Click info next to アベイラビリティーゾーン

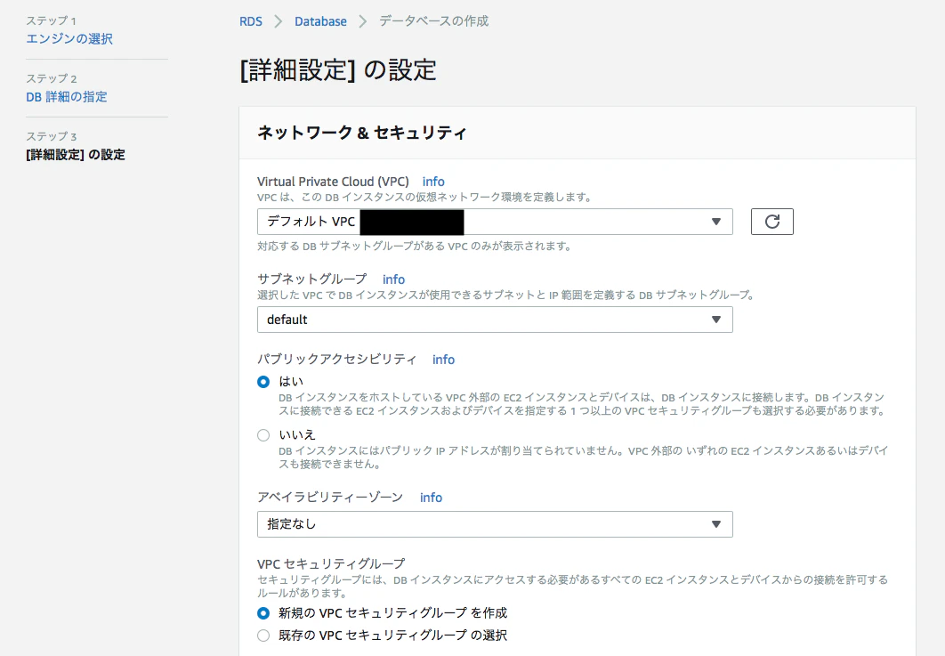(431, 497)
